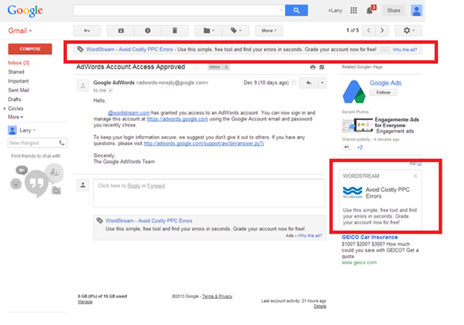464x325 pixels.
Task: Open the Labels tag dropdown
Action: [x=236, y=30]
